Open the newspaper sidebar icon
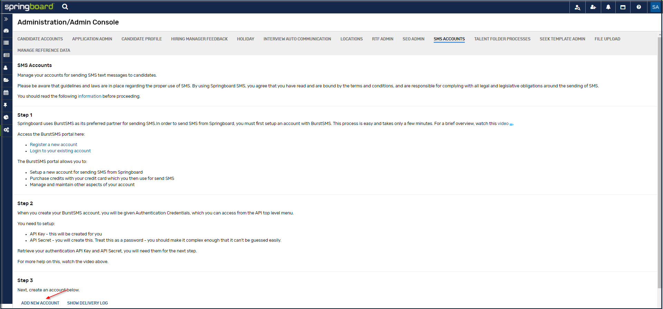 point(6,55)
